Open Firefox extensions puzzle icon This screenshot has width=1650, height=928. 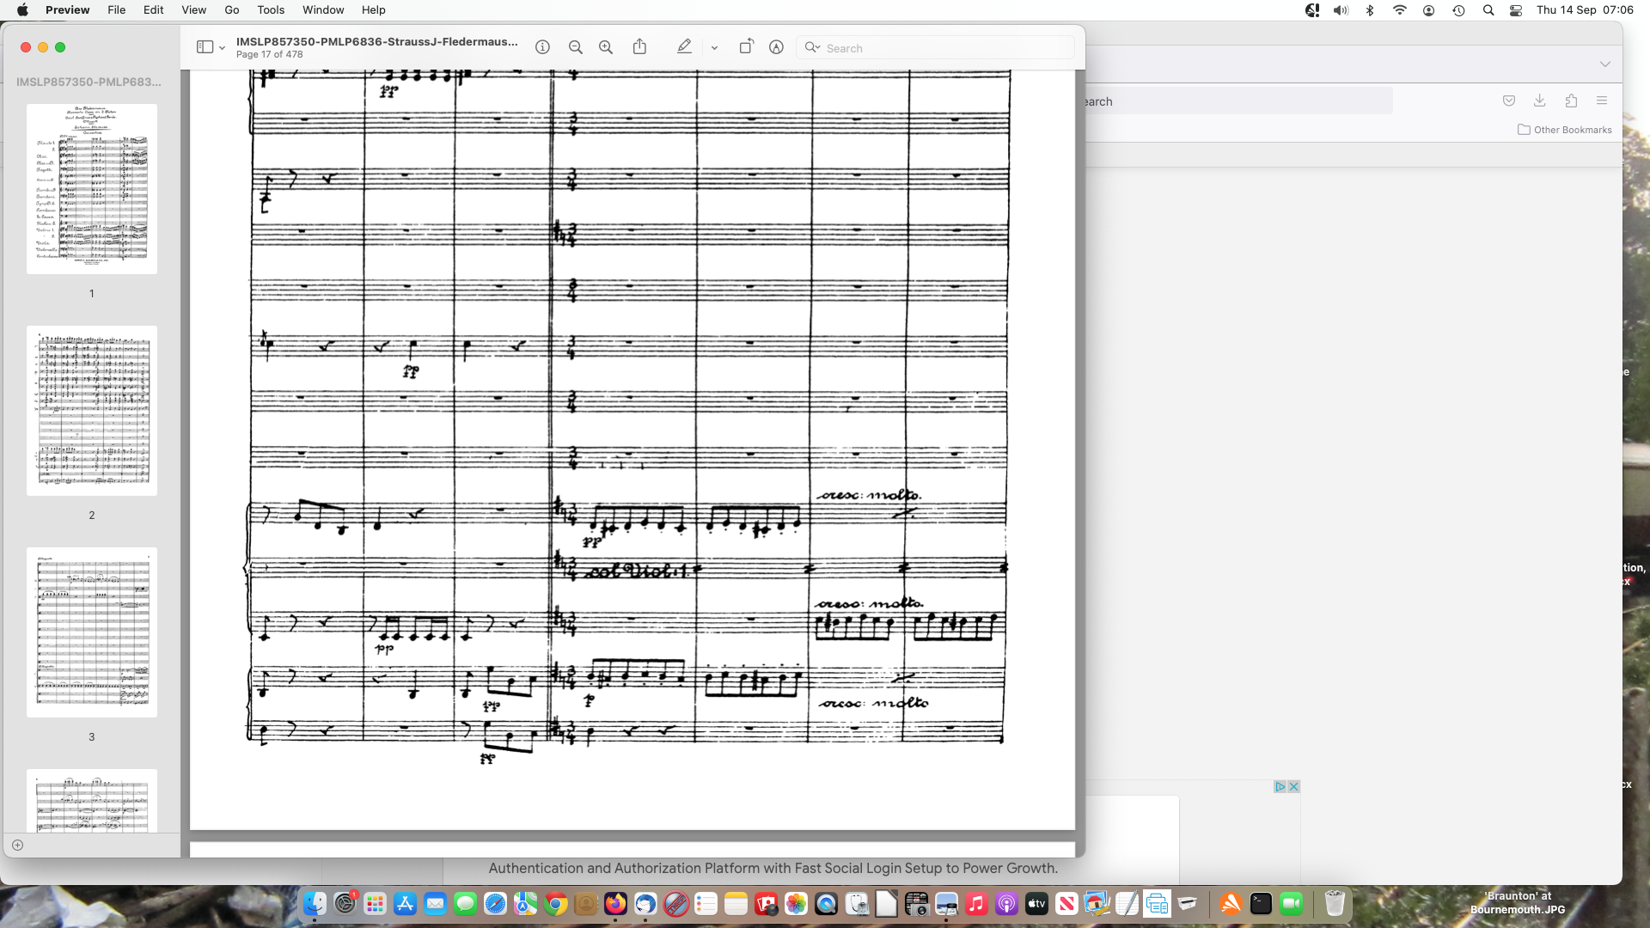tap(1571, 101)
